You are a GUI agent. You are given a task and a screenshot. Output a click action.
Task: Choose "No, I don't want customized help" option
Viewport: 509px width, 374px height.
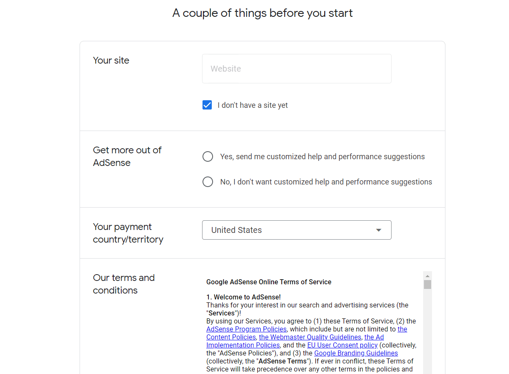[x=208, y=182]
